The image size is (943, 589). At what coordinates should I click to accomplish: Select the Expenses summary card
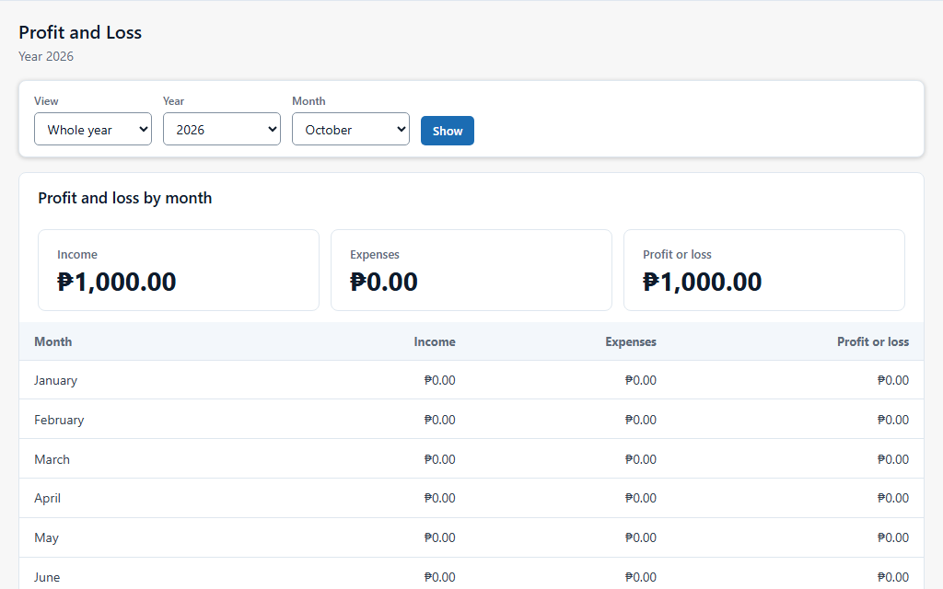471,270
